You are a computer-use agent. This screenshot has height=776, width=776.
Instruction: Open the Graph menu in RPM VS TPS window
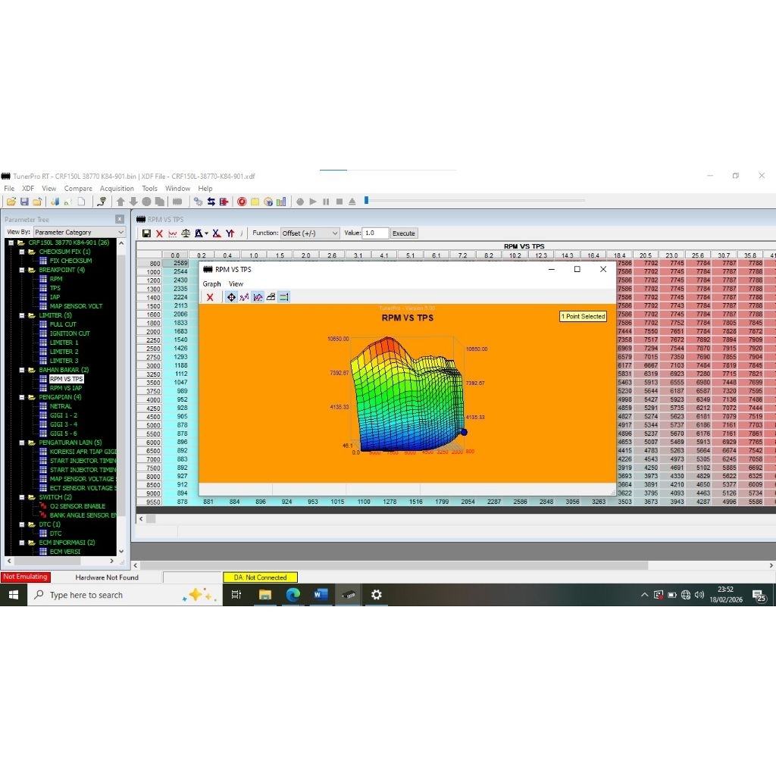(211, 284)
